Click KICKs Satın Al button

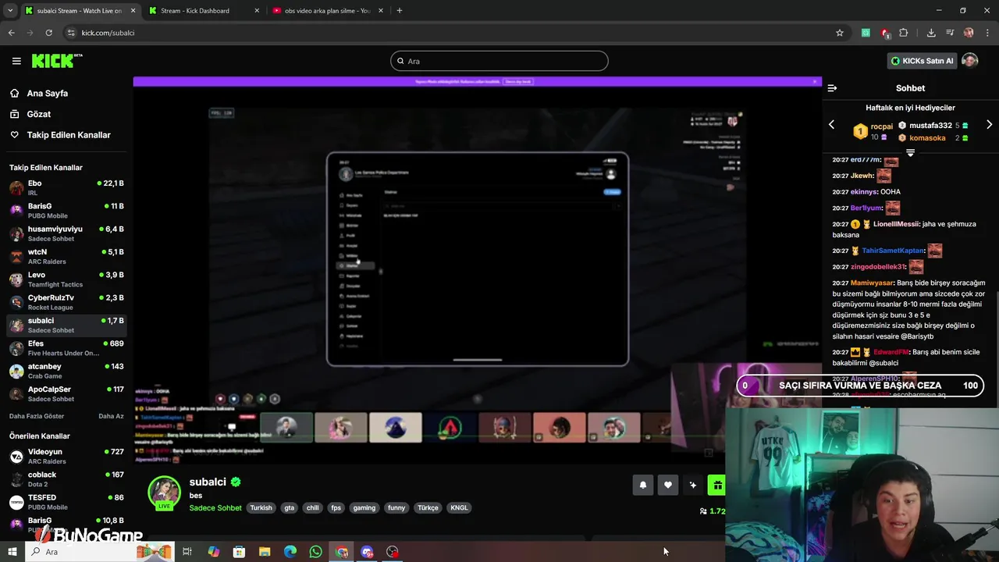click(923, 61)
